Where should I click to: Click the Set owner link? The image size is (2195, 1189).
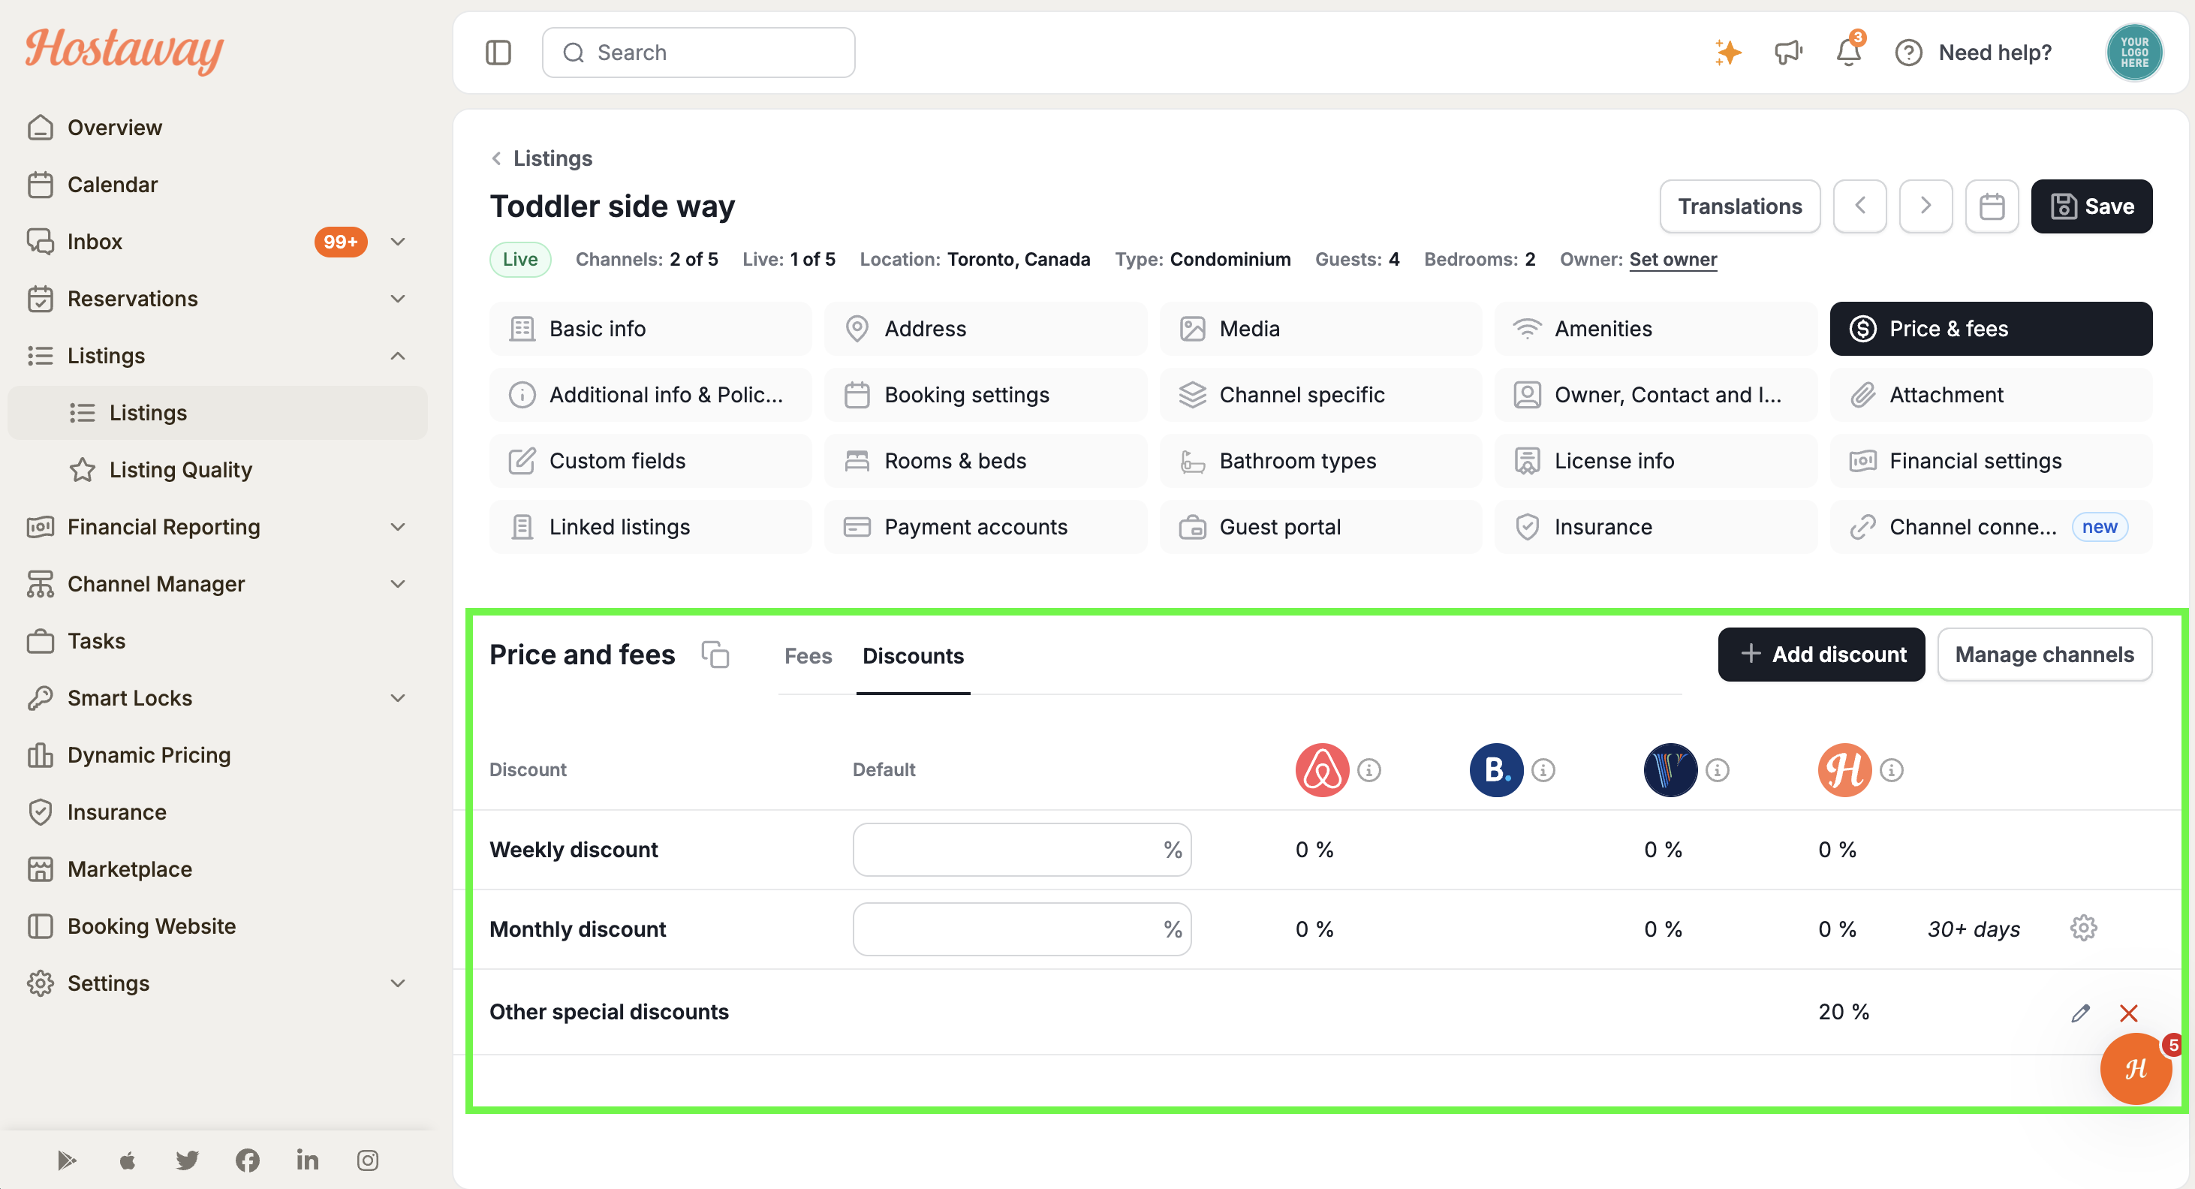pos(1673,259)
